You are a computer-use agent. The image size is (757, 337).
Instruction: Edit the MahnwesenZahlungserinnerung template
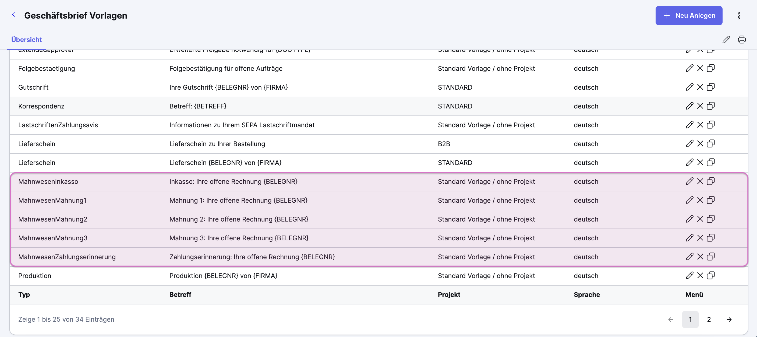689,257
